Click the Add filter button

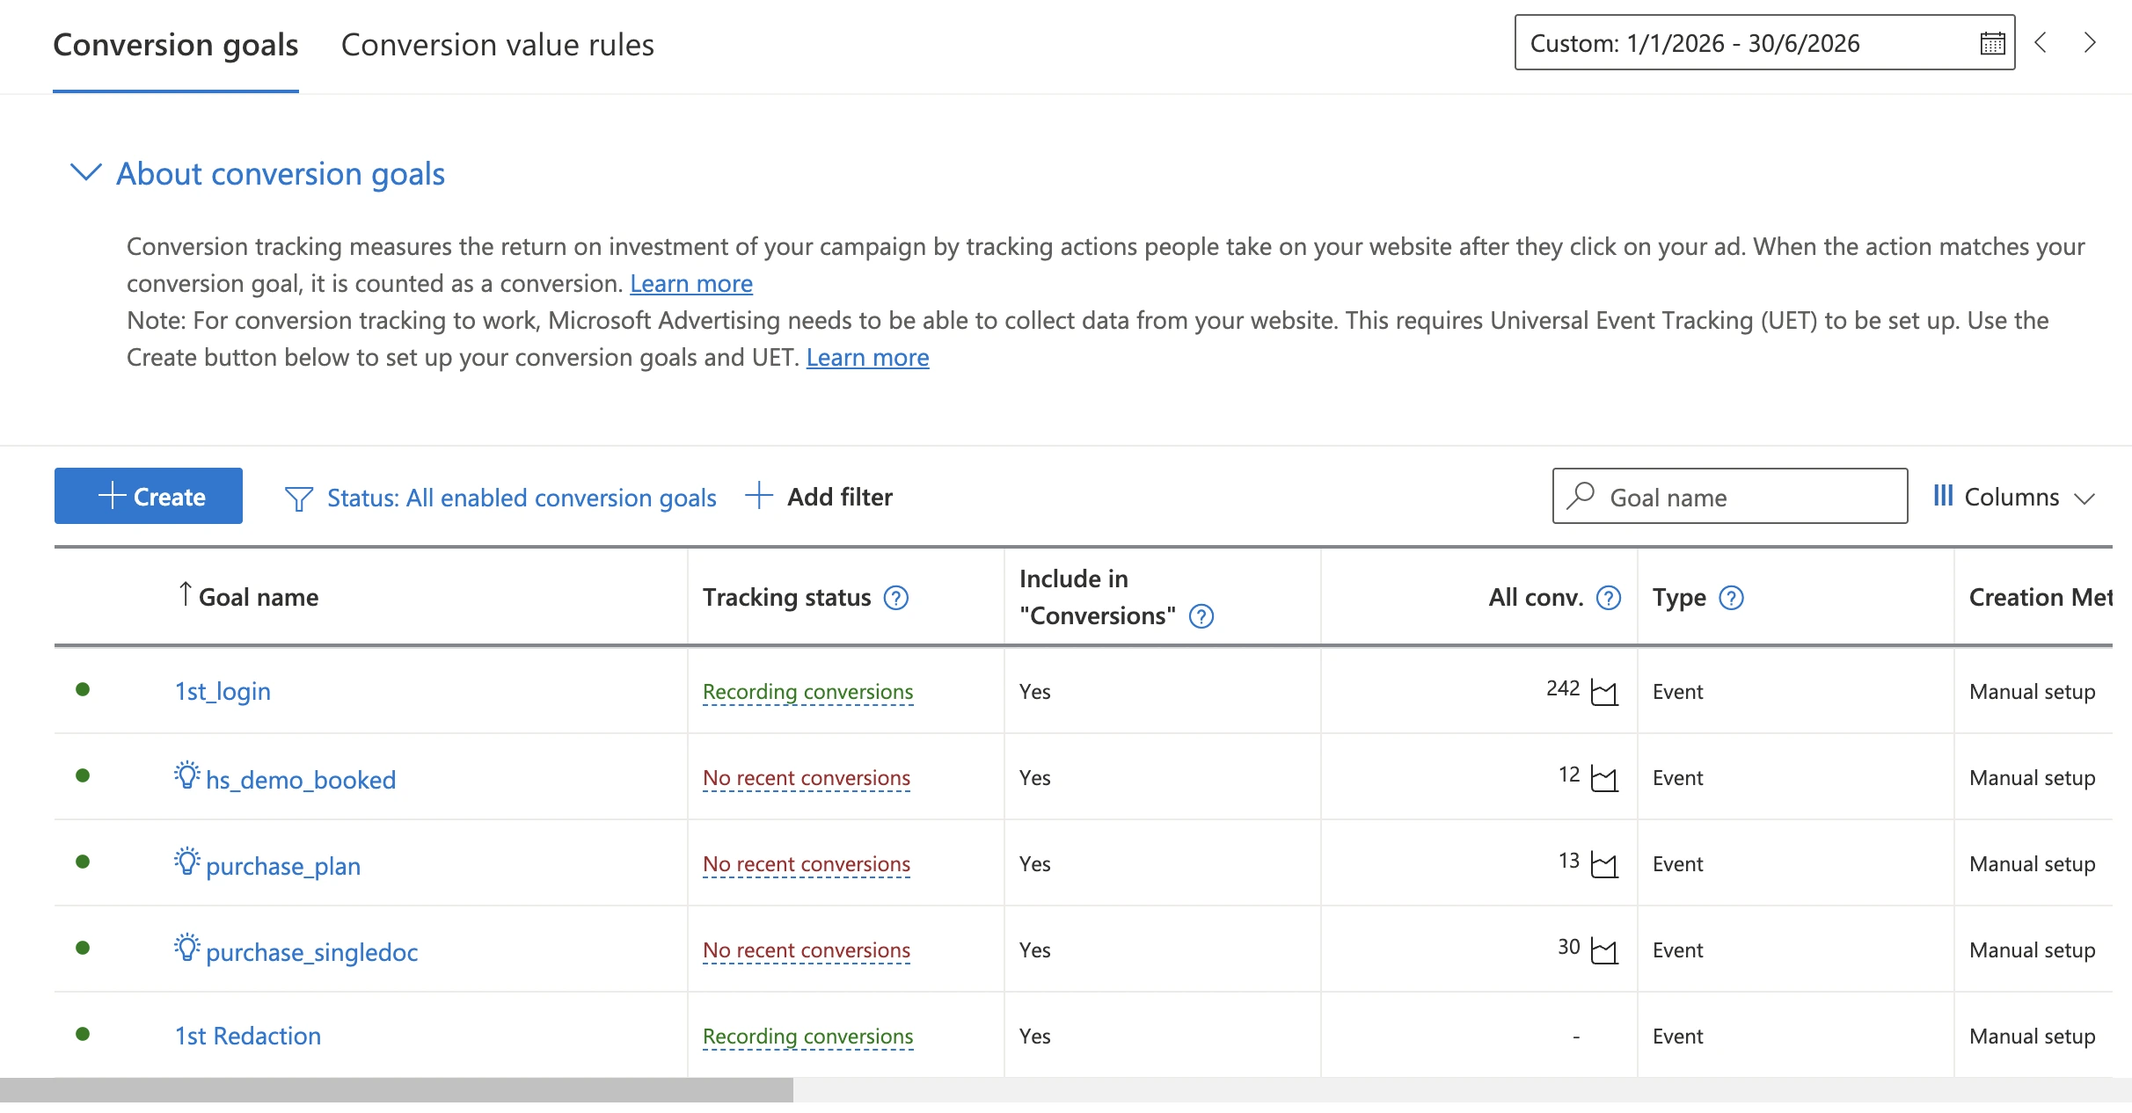818,497
